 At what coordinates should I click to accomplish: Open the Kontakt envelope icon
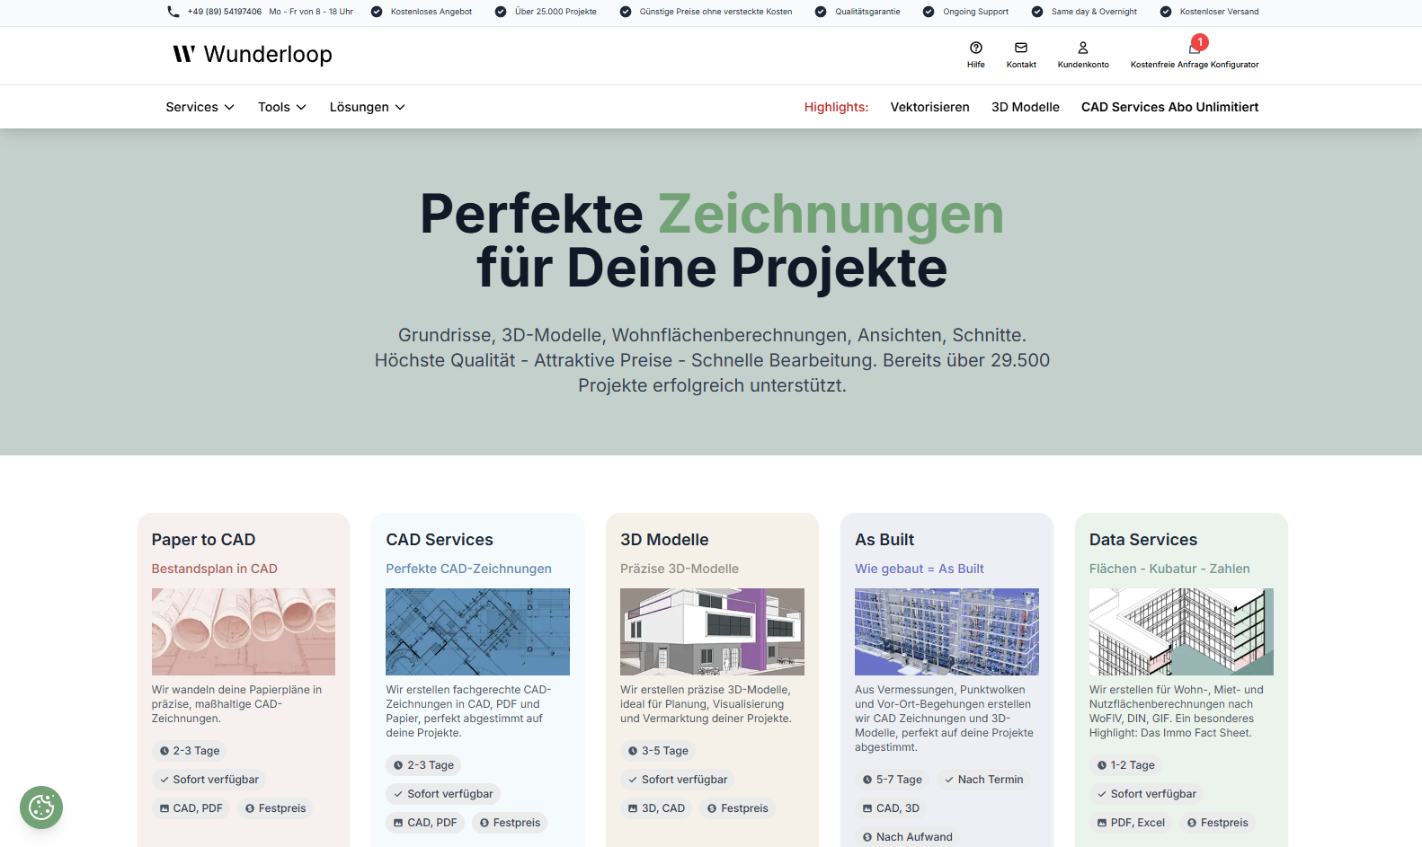(x=1021, y=48)
